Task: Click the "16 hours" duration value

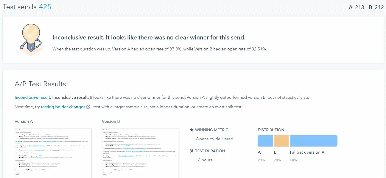Action: pyautogui.click(x=204, y=160)
